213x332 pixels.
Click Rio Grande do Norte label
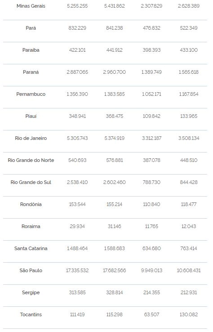point(31,160)
